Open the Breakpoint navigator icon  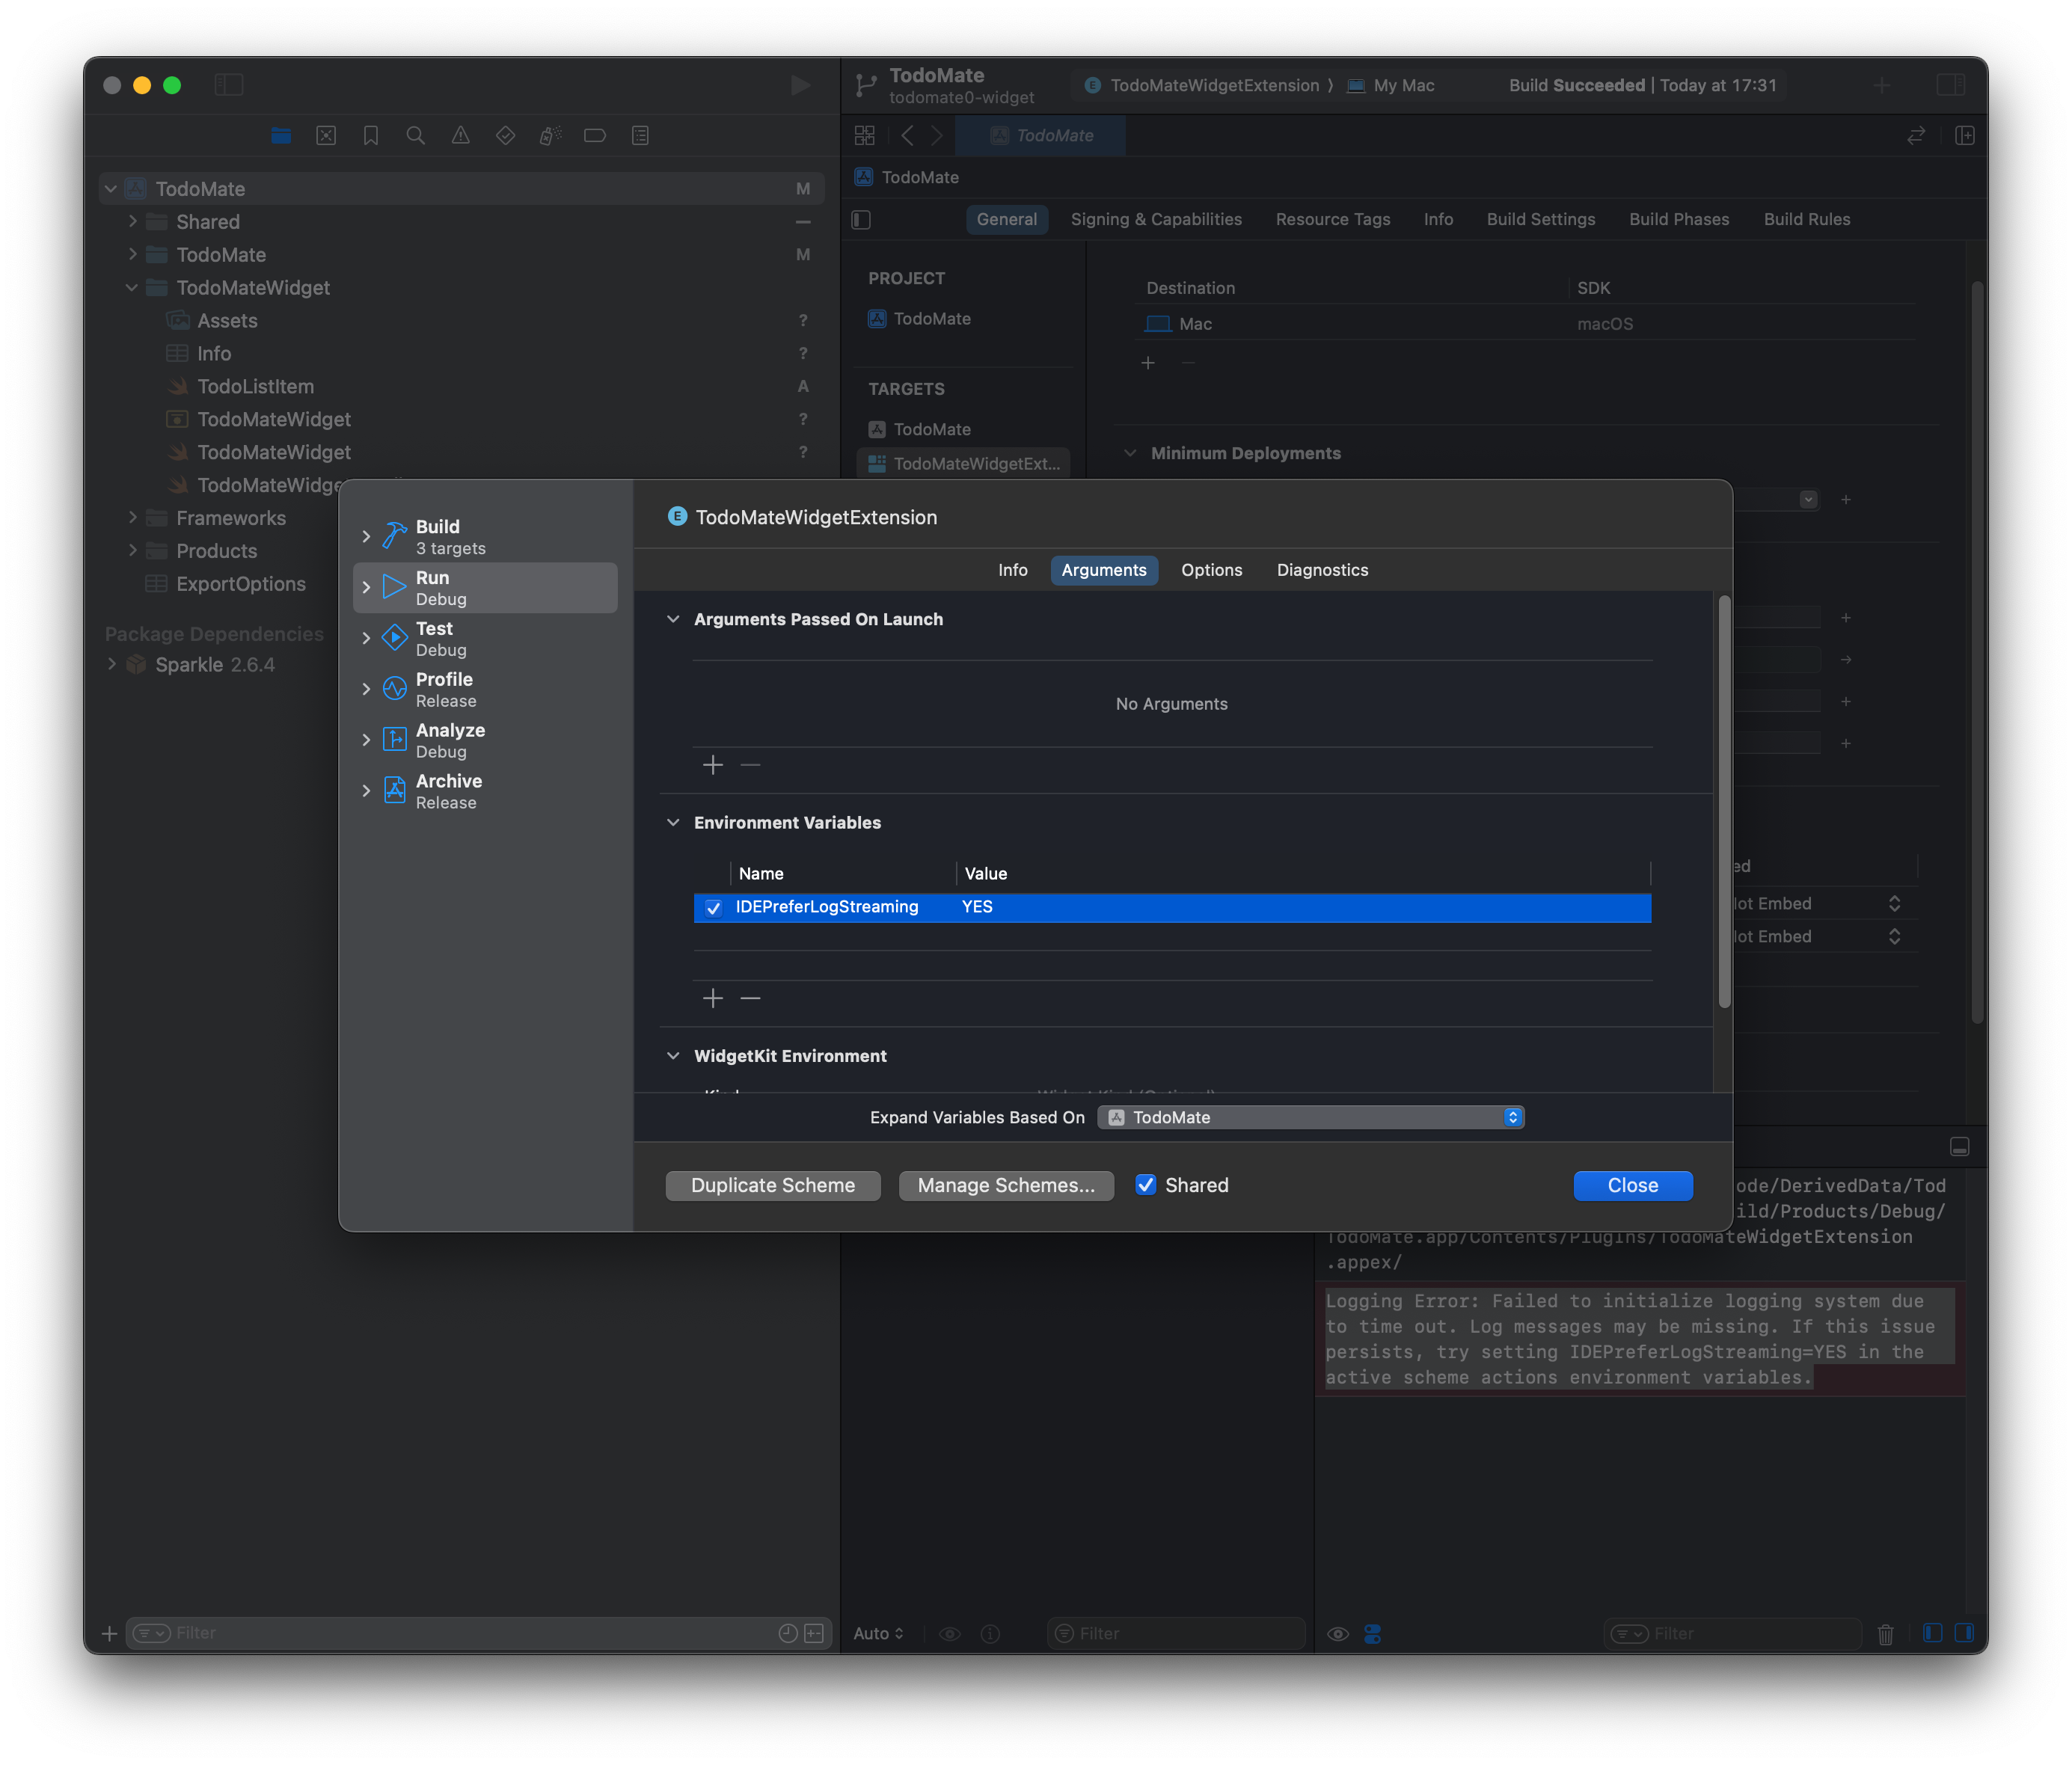(595, 135)
